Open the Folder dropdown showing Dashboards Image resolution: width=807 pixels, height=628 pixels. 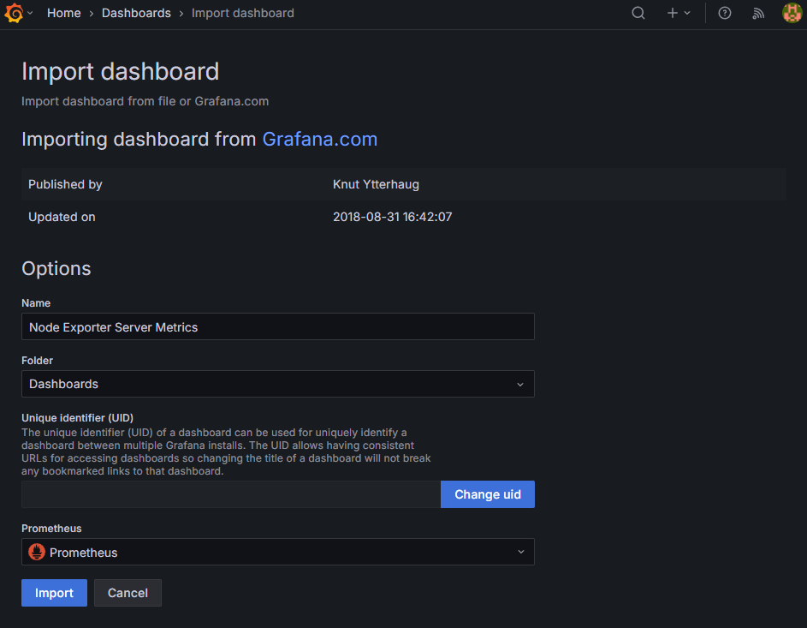click(278, 384)
